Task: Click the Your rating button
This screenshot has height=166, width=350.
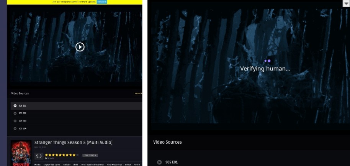Action: pos(90,155)
